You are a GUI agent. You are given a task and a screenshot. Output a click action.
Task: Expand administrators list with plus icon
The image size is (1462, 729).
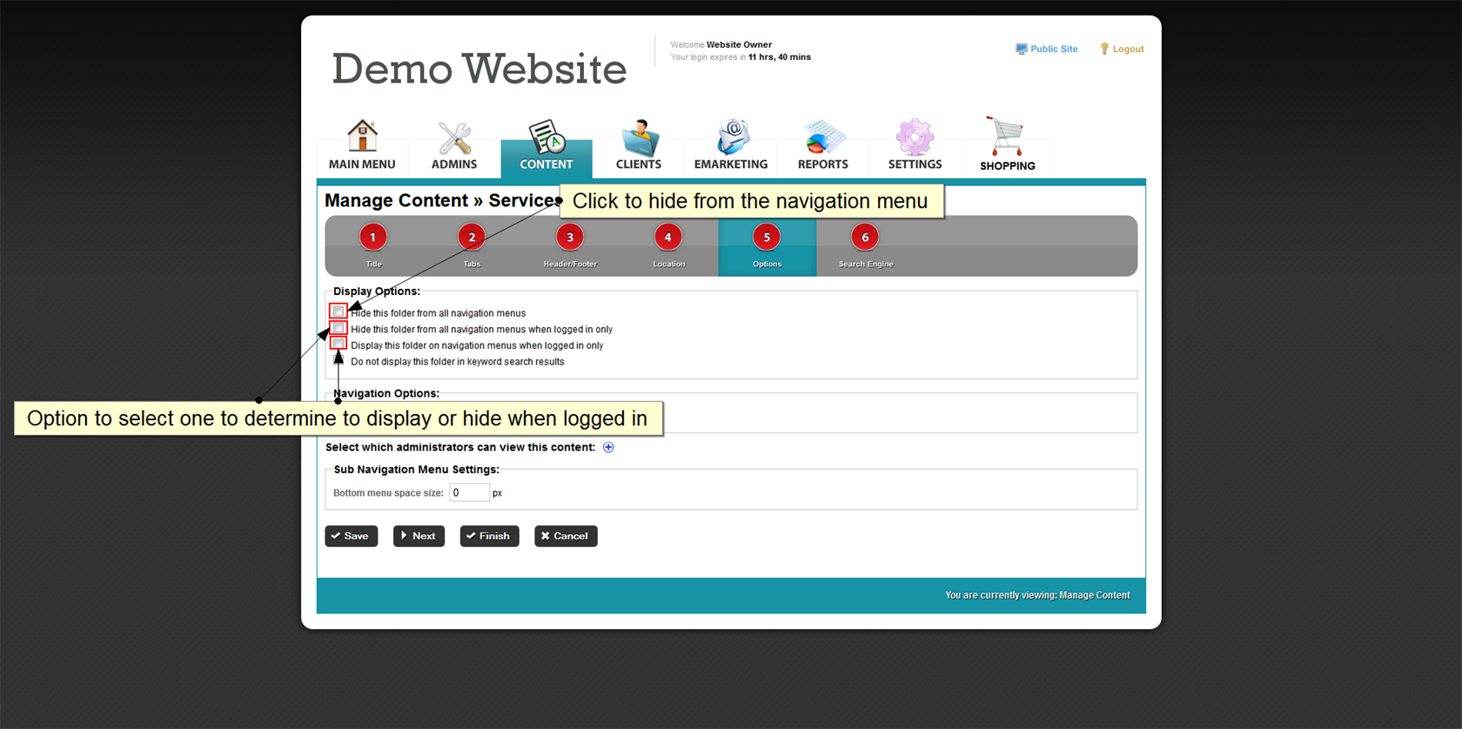[608, 447]
